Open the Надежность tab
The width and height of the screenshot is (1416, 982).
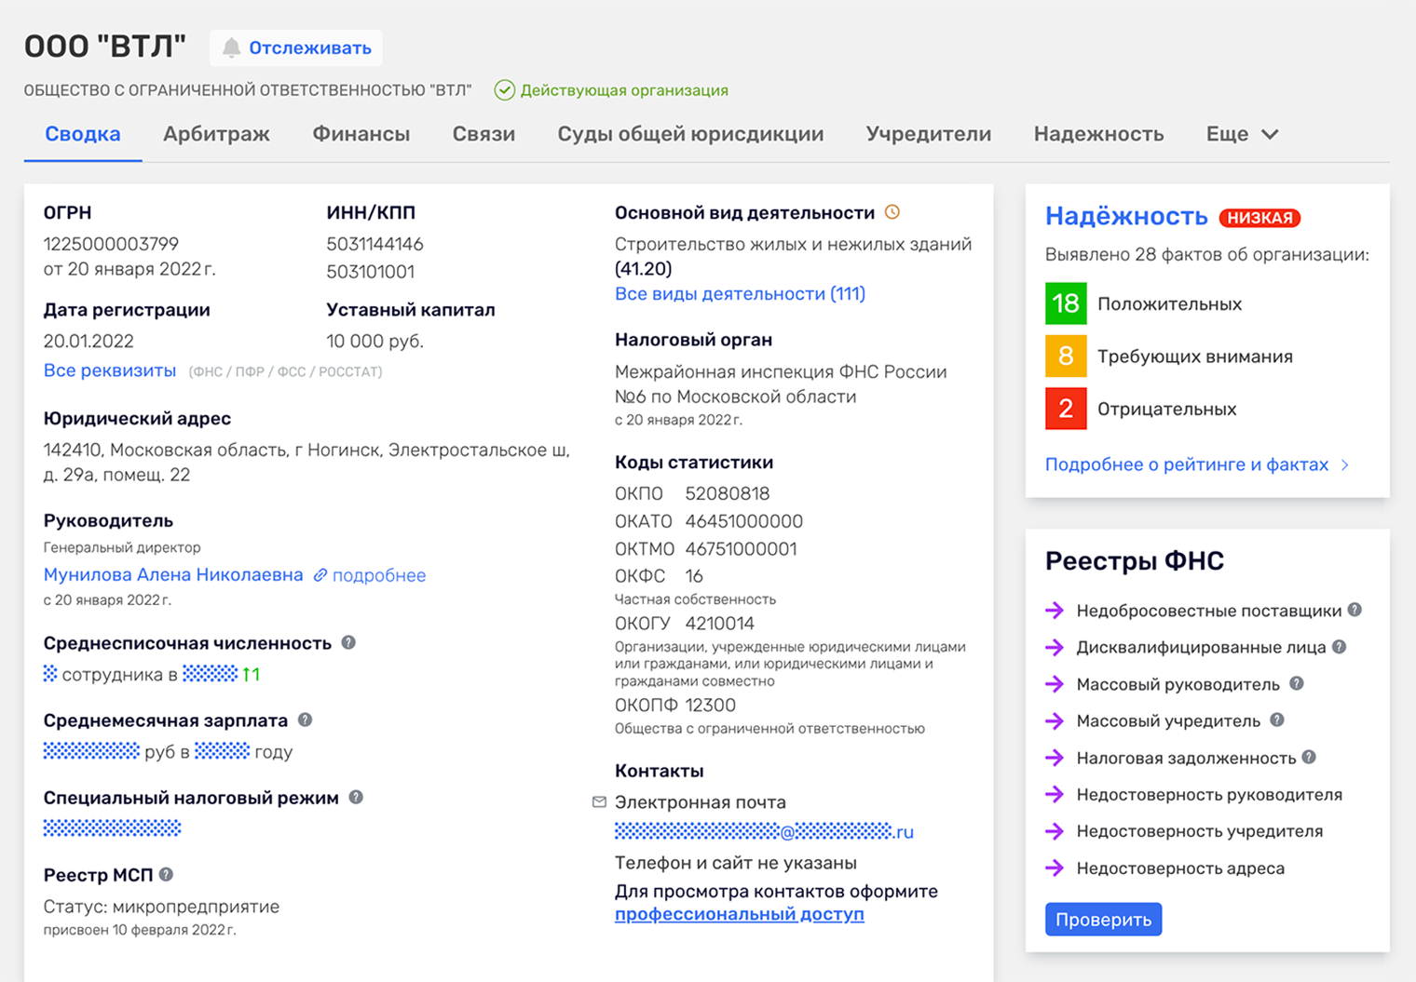(x=1098, y=134)
